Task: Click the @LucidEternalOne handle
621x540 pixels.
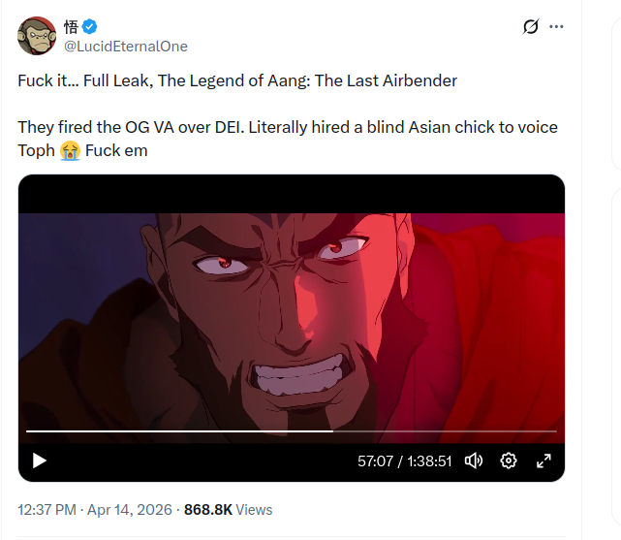Action: [125, 47]
